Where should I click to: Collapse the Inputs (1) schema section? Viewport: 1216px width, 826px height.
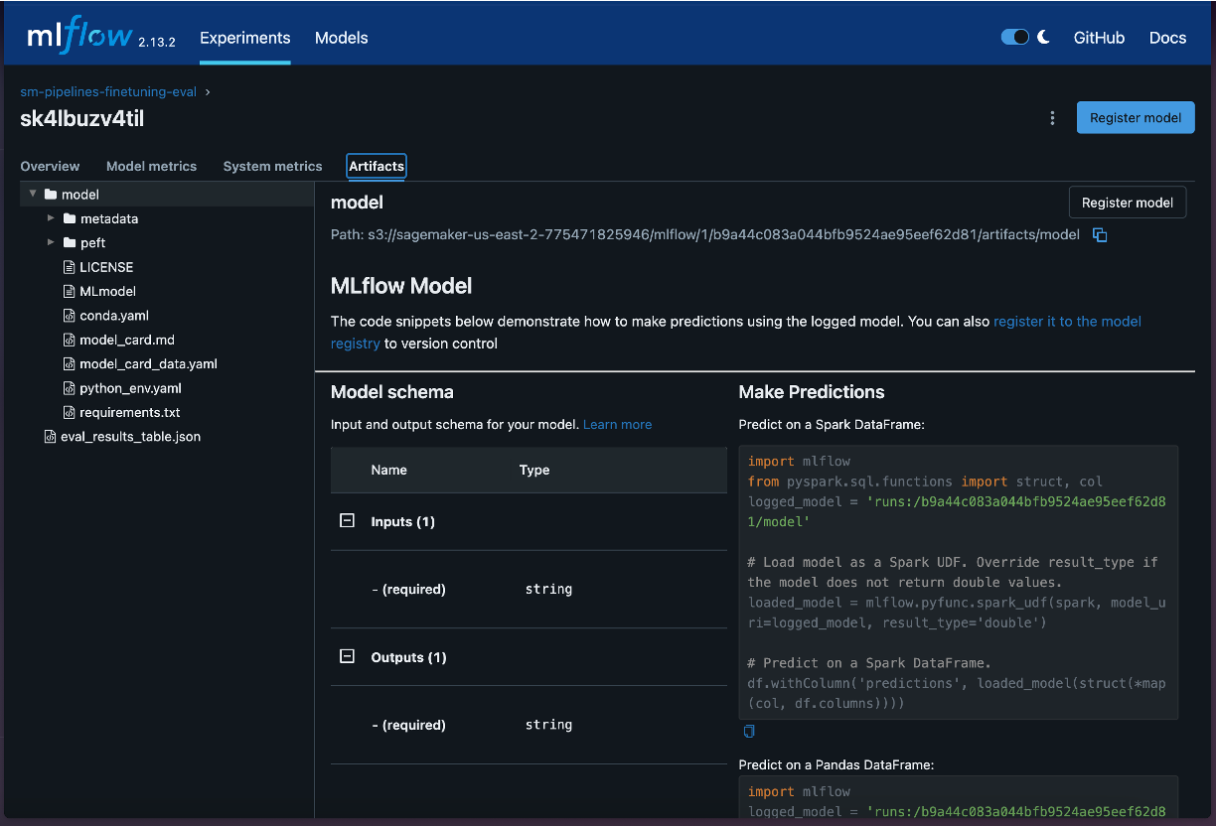pyautogui.click(x=347, y=521)
